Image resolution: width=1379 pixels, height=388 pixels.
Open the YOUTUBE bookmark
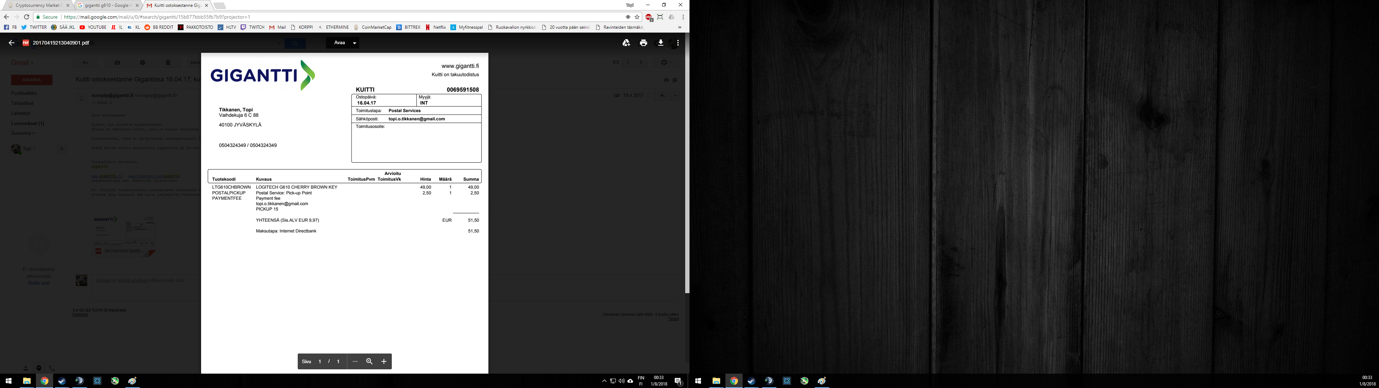coord(93,27)
